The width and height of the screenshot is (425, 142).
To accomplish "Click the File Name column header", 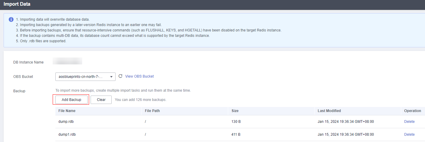I will 67,111.
